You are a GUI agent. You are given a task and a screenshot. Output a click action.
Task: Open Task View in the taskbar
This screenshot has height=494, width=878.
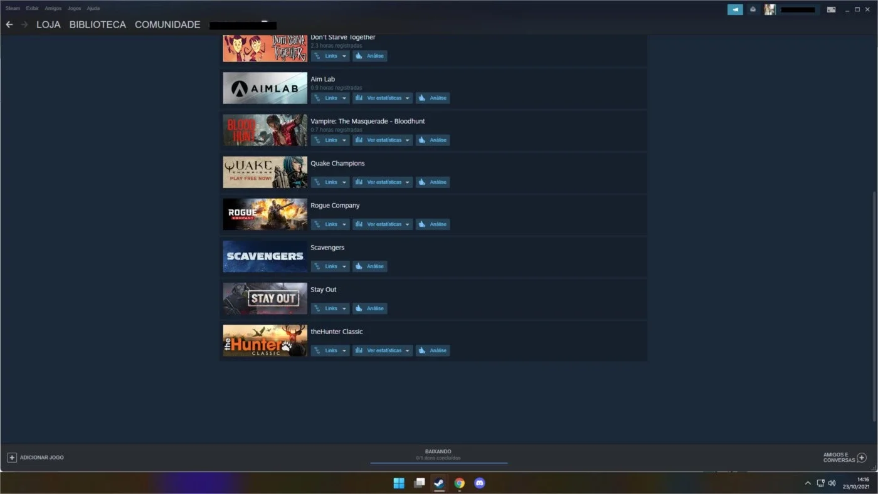420,483
